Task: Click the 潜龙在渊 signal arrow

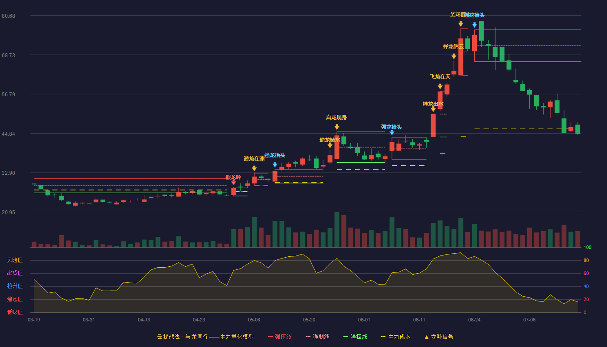Action: tap(254, 168)
